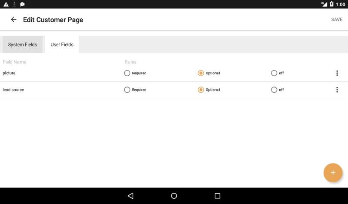Set lead source field to Optional
This screenshot has width=348, height=204.
(x=209, y=90)
